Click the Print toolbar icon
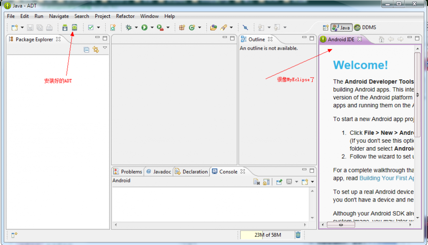Screen dimensions: 428x245 (x=49, y=28)
